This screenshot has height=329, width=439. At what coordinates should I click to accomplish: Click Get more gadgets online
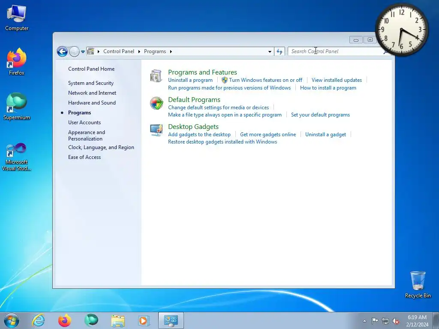click(x=268, y=134)
